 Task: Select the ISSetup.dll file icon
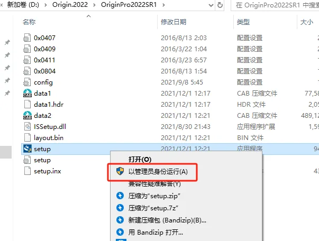(x=28, y=127)
